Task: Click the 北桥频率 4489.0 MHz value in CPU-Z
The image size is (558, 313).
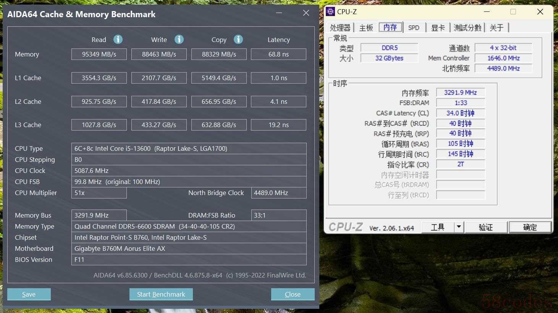Action: [x=503, y=68]
